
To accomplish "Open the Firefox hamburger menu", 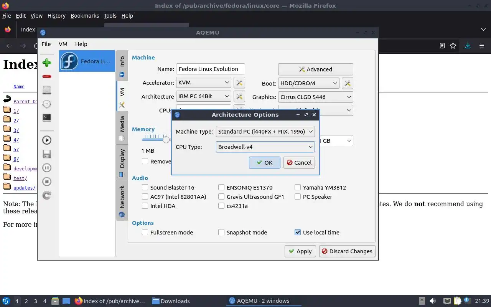I will [x=482, y=46].
